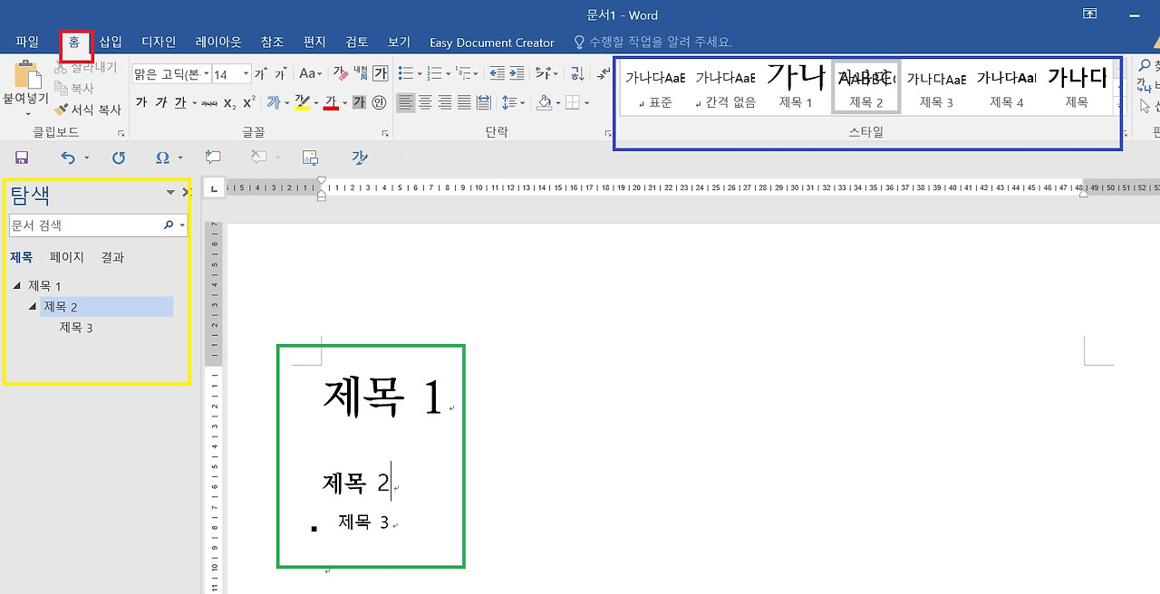Apply bold formatting with the 가 icon

click(143, 102)
